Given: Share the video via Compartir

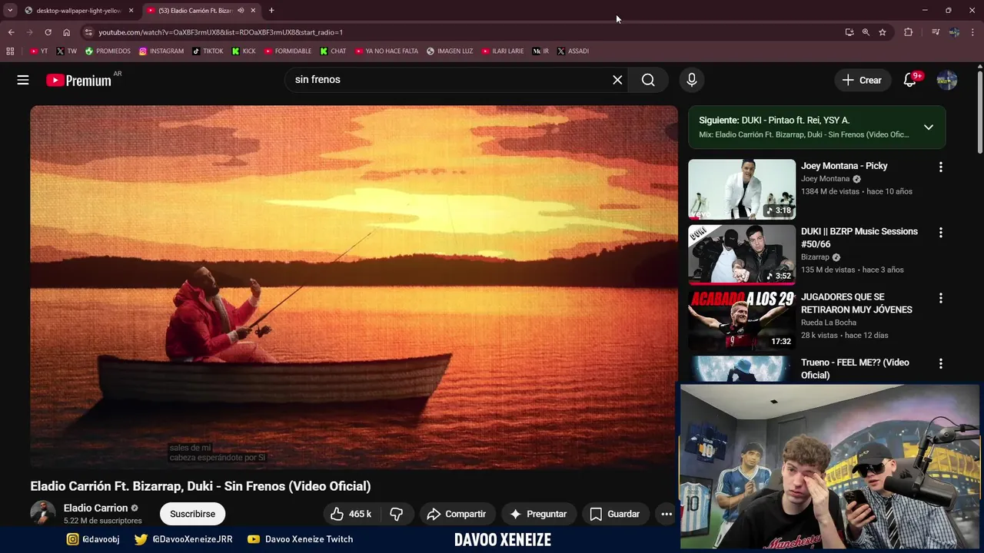Looking at the screenshot, I should [x=456, y=514].
